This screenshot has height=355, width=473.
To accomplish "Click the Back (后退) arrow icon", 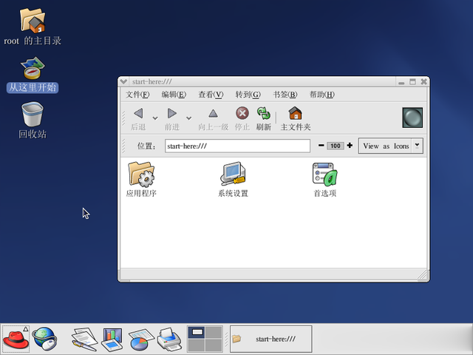I will pos(138,113).
